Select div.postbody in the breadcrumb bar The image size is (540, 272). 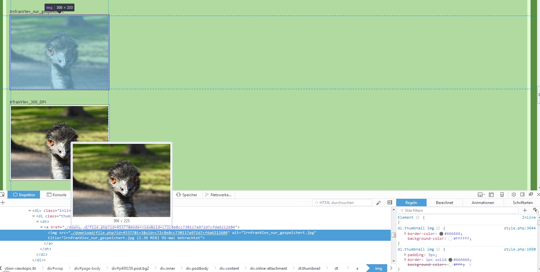tap(197, 268)
